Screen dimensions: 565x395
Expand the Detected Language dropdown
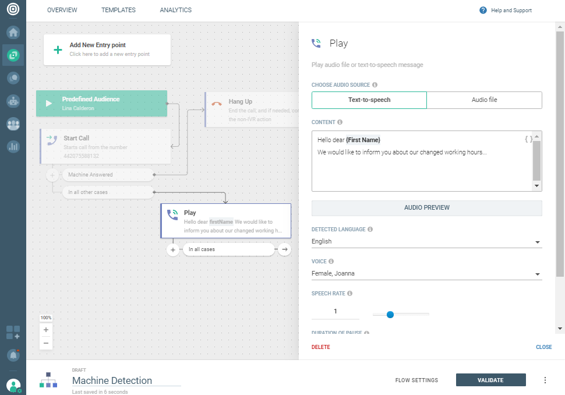click(426, 242)
